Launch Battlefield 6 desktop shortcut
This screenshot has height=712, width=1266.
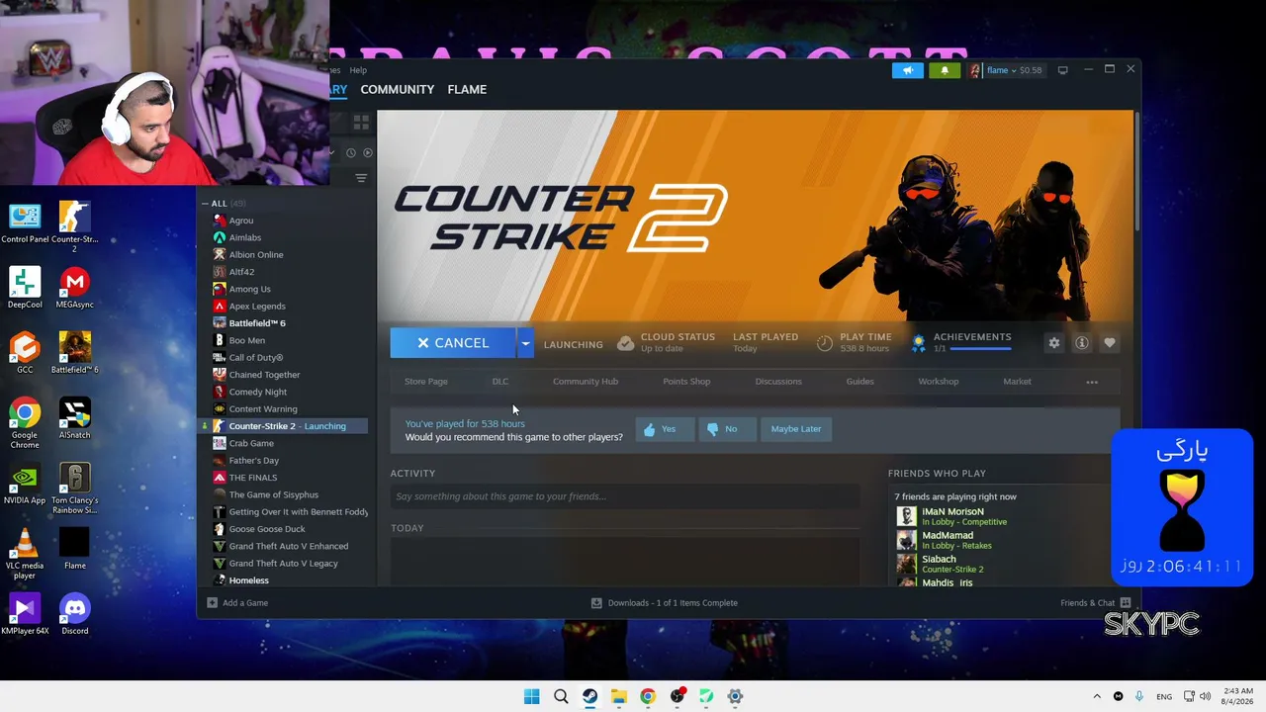[x=74, y=353]
